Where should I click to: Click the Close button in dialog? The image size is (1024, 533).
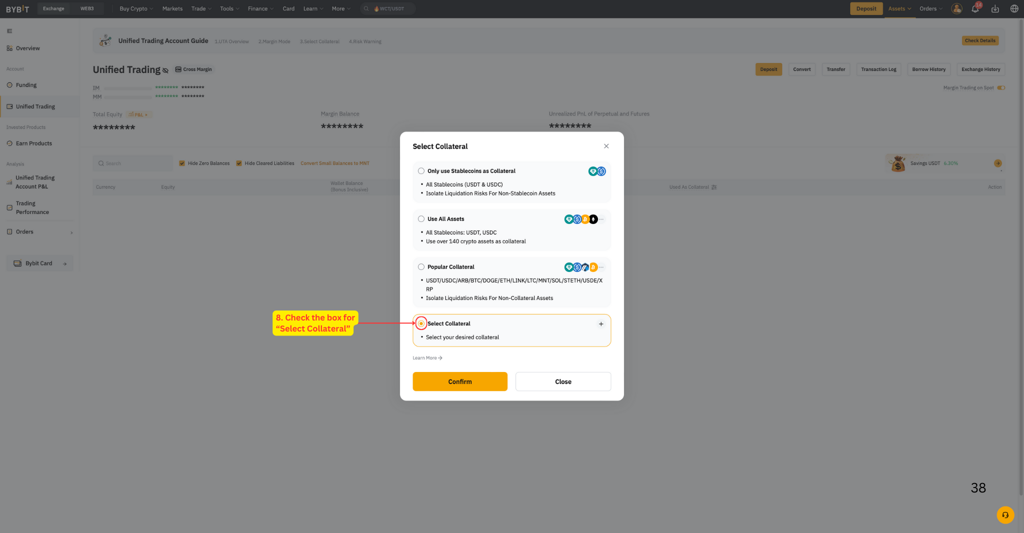[x=563, y=381]
